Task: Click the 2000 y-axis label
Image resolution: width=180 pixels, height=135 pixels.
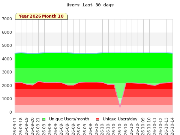Action: pyautogui.click(x=7, y=85)
